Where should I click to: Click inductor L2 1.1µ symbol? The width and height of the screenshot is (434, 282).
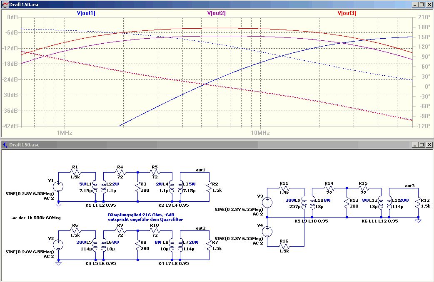tap(104, 187)
